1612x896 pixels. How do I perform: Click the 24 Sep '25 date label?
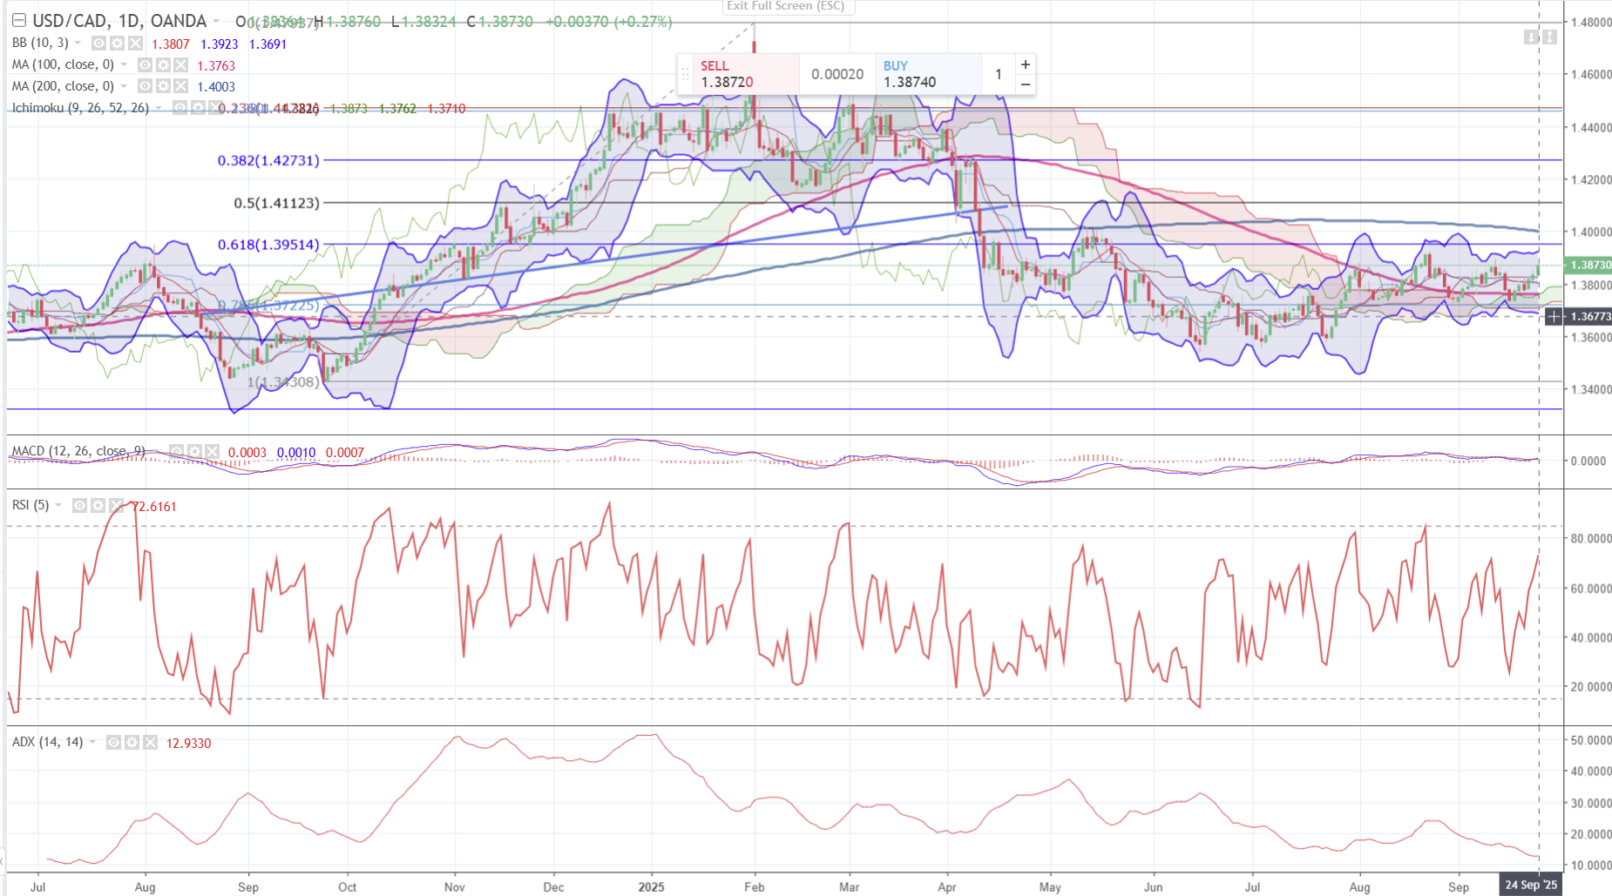(x=1531, y=885)
